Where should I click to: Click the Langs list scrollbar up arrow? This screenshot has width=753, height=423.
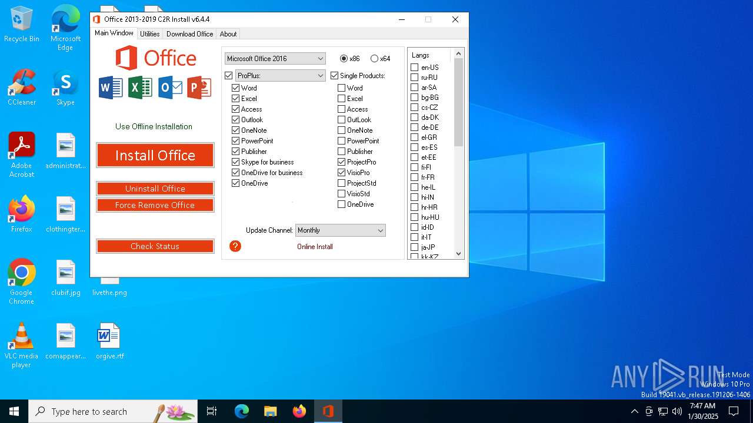(x=459, y=53)
